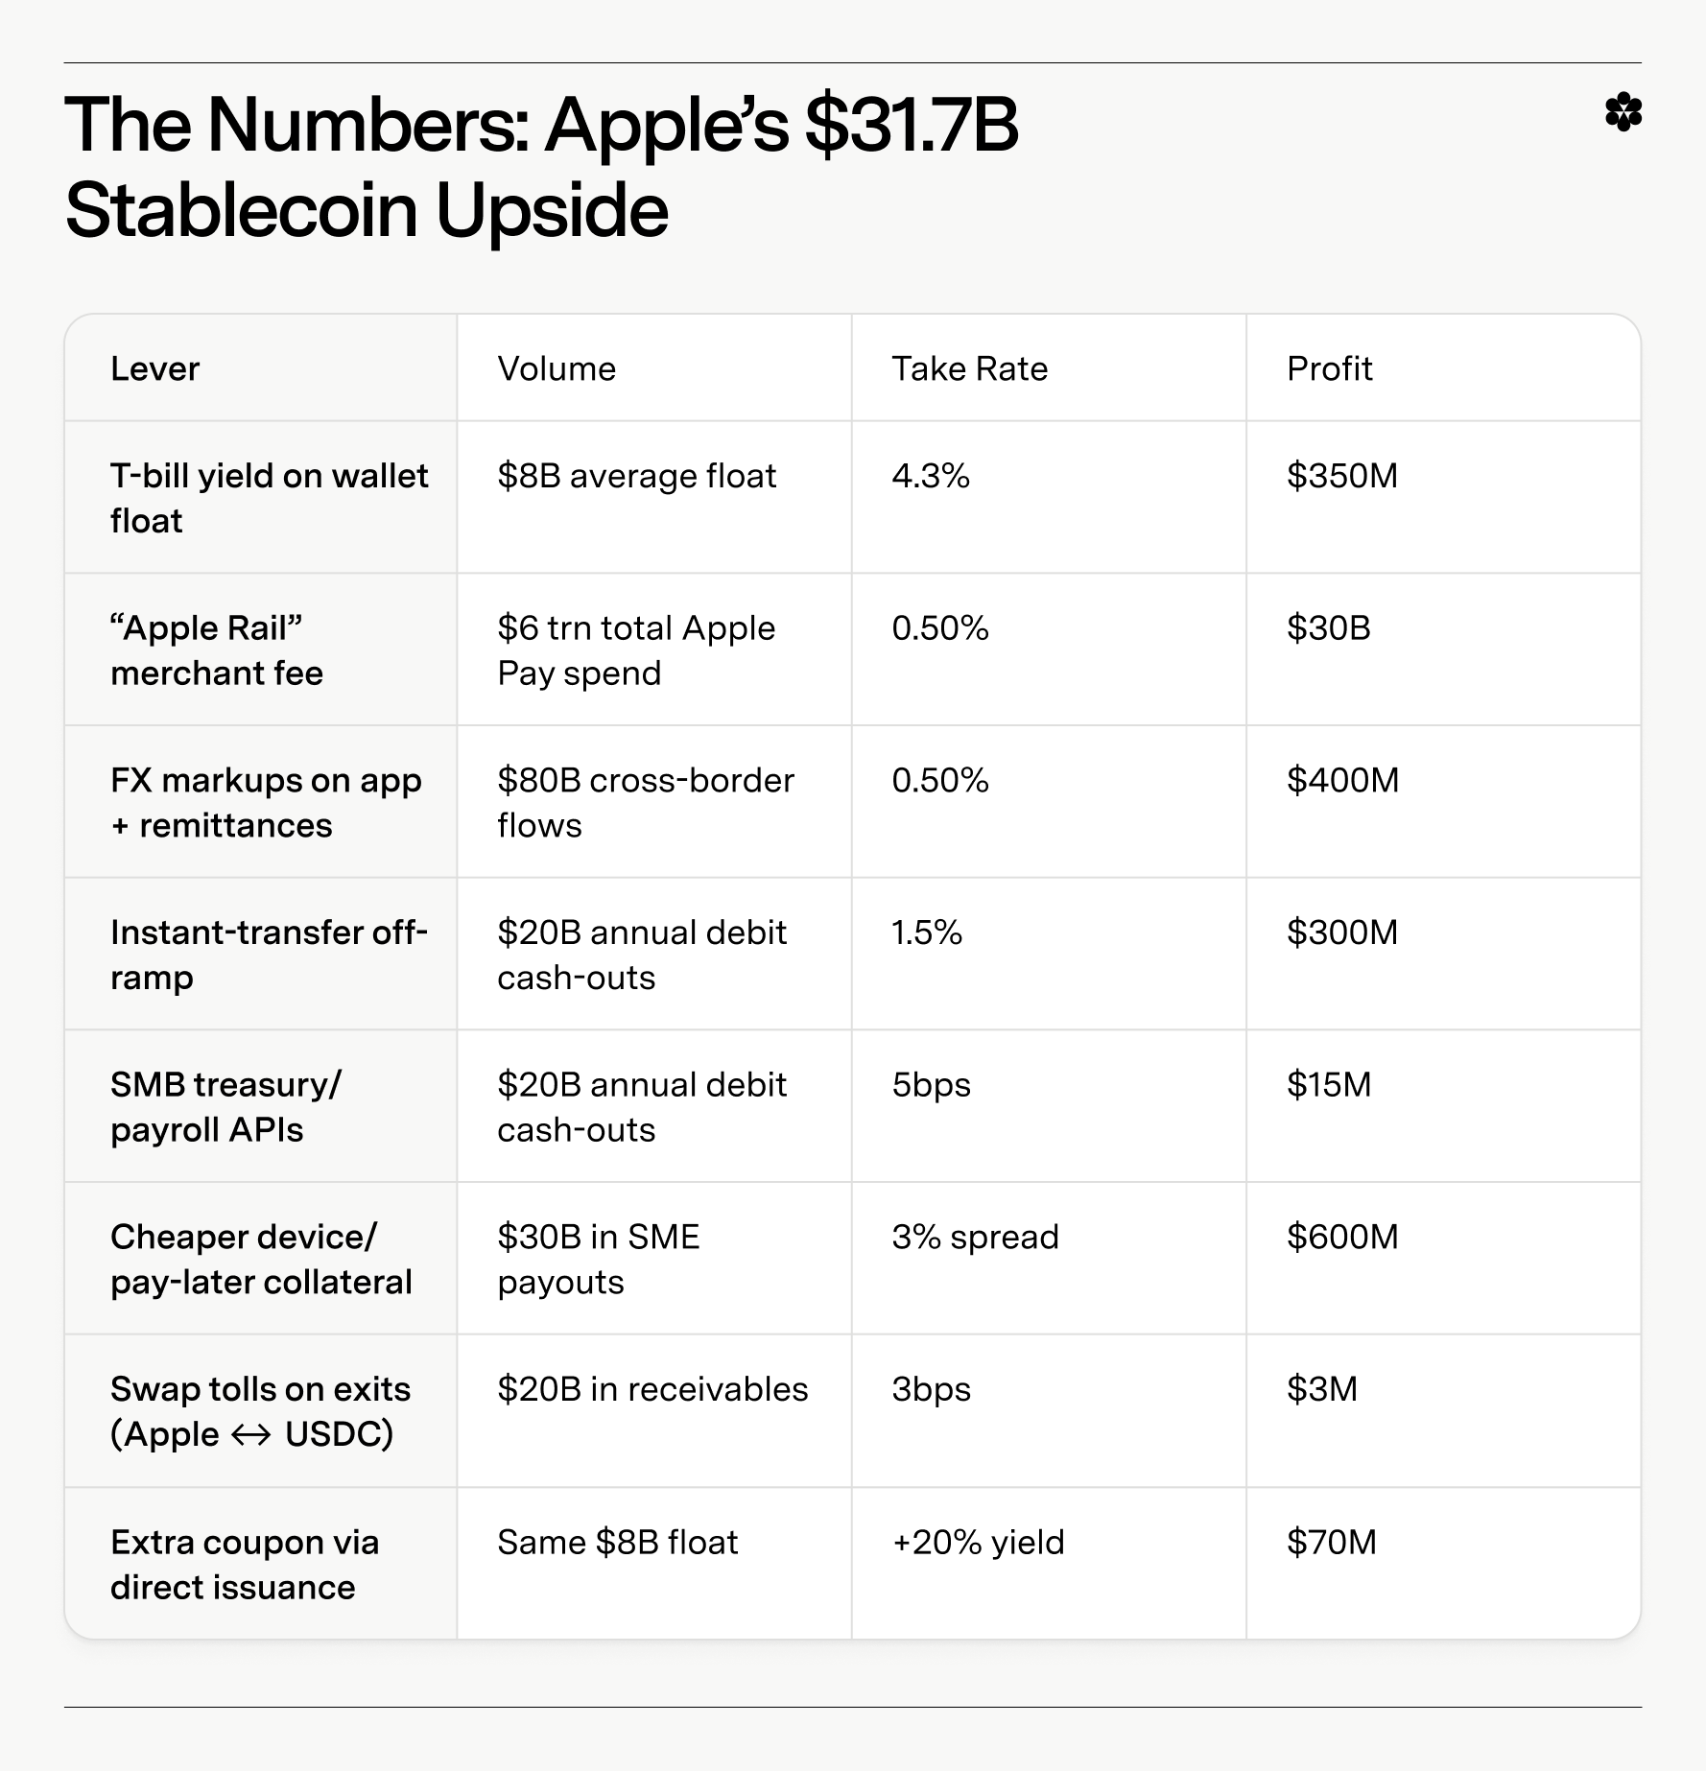
Task: Click the flower logo icon at top right
Action: (1623, 112)
